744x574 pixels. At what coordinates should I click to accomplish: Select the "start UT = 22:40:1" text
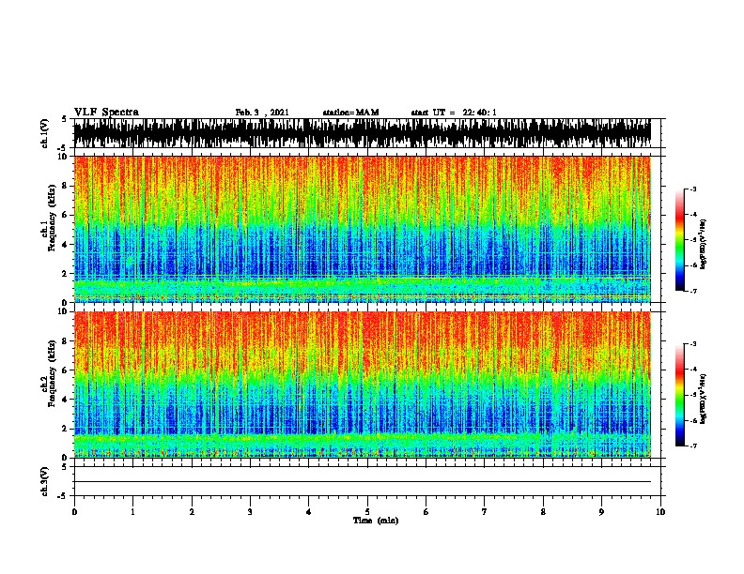coord(453,113)
